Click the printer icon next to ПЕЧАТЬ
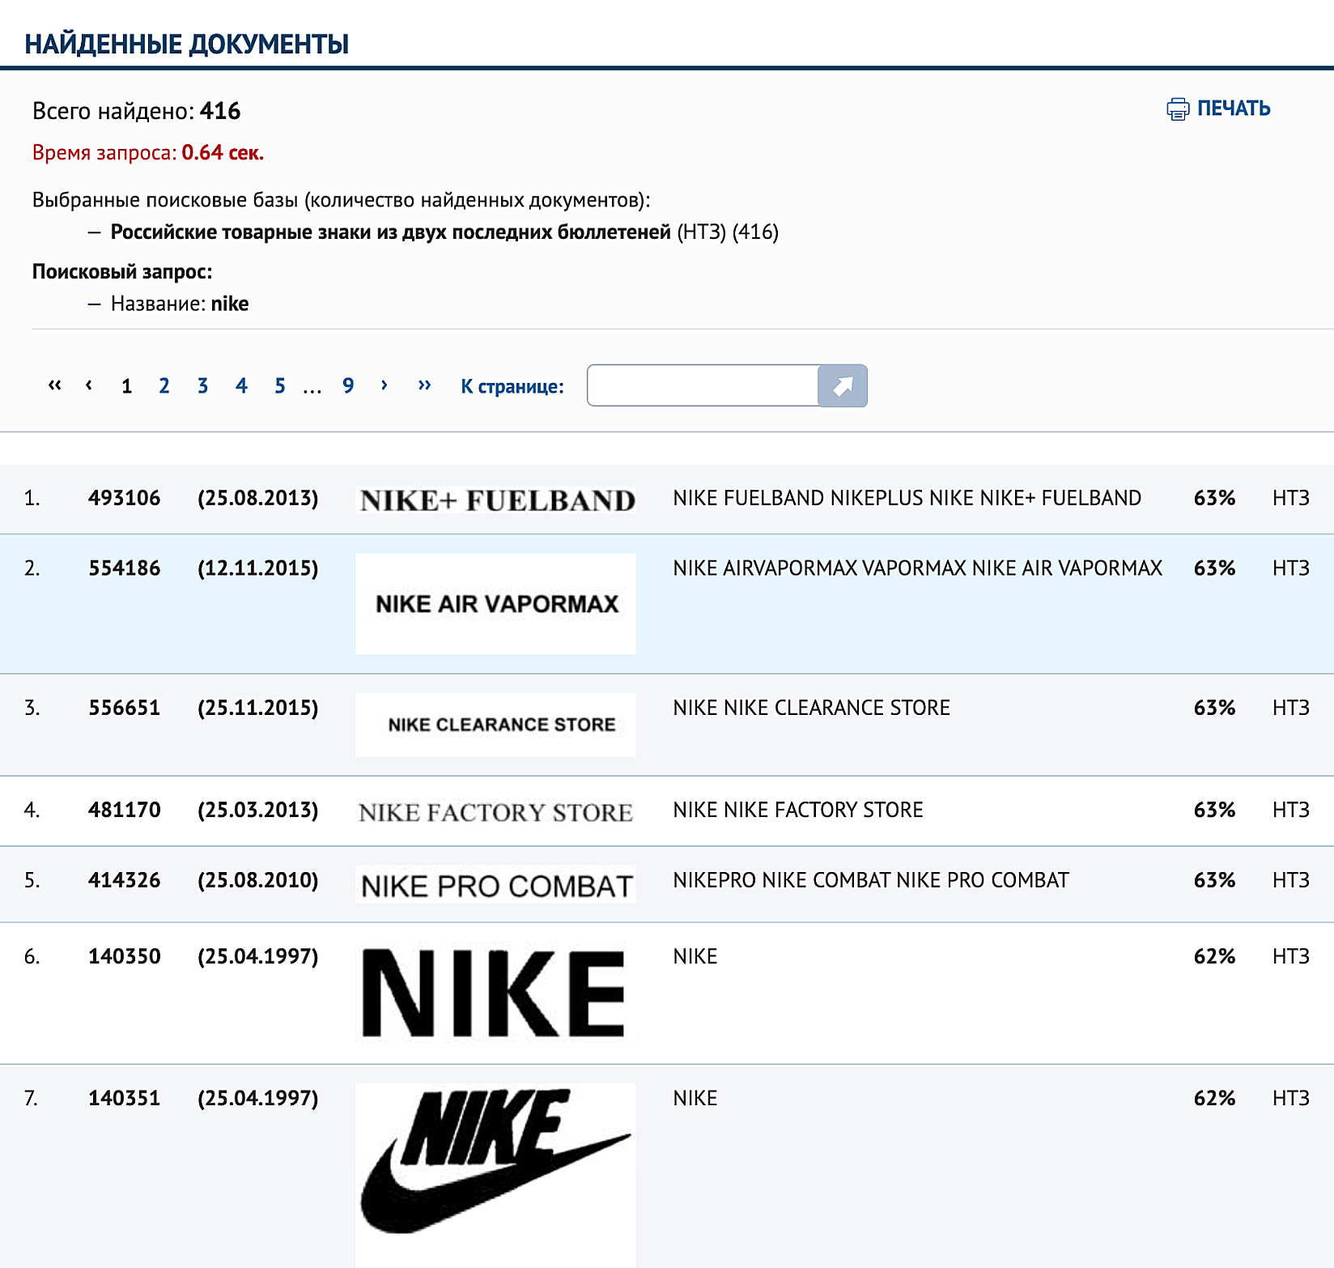Image resolution: width=1334 pixels, height=1268 pixels. point(1178,109)
